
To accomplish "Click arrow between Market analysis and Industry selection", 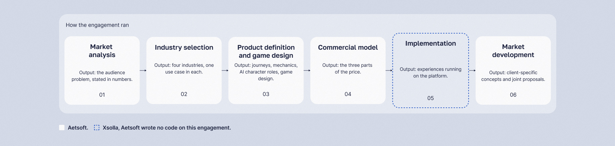I will click(143, 70).
